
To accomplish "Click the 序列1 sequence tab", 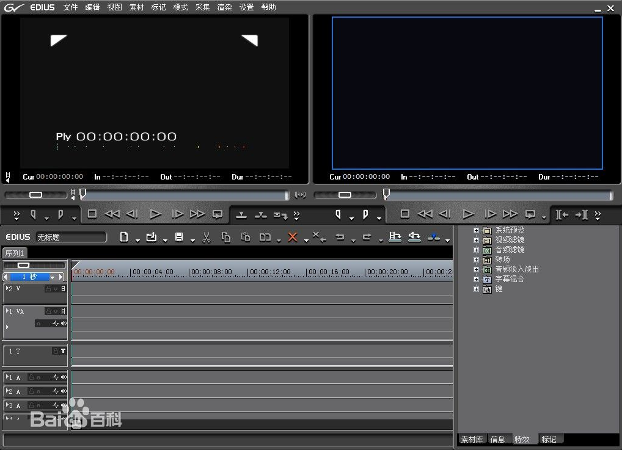I will point(15,253).
